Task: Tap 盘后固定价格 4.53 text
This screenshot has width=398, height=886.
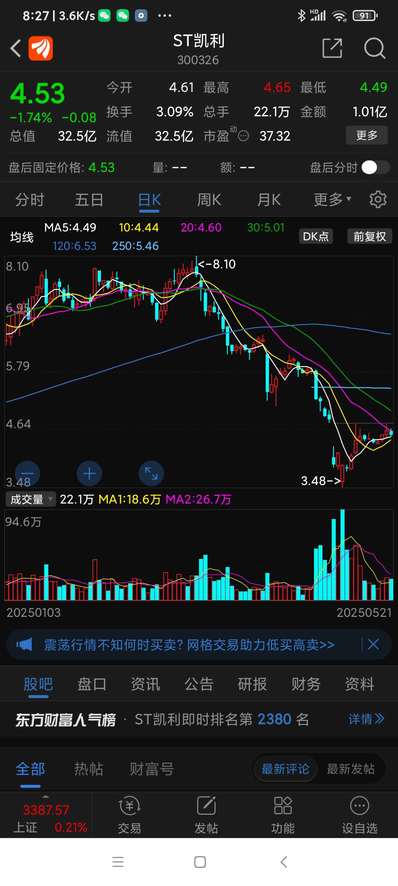Action: coord(62,167)
